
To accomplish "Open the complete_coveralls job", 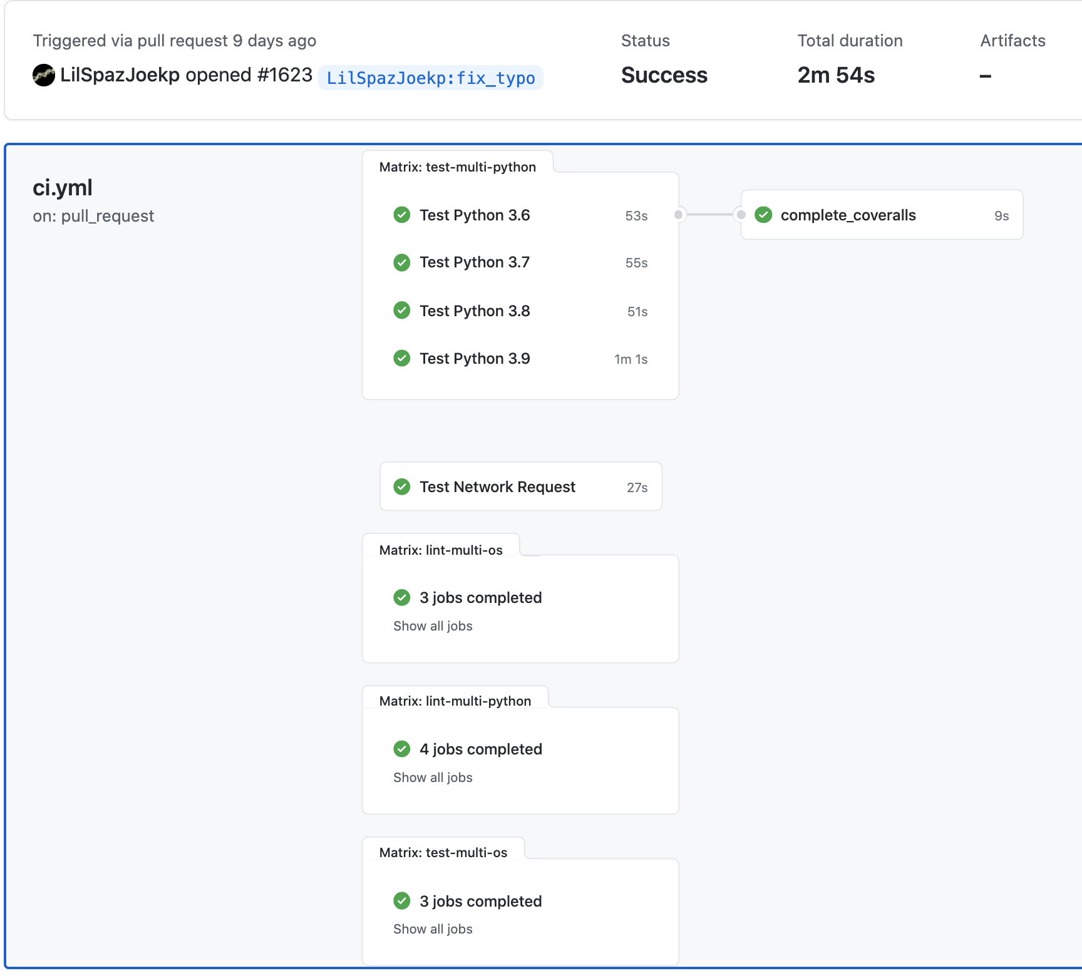I will pyautogui.click(x=848, y=215).
